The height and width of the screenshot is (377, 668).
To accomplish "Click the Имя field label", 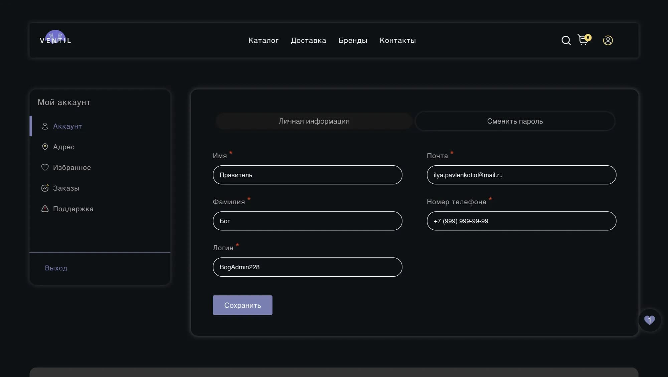I will coord(220,156).
